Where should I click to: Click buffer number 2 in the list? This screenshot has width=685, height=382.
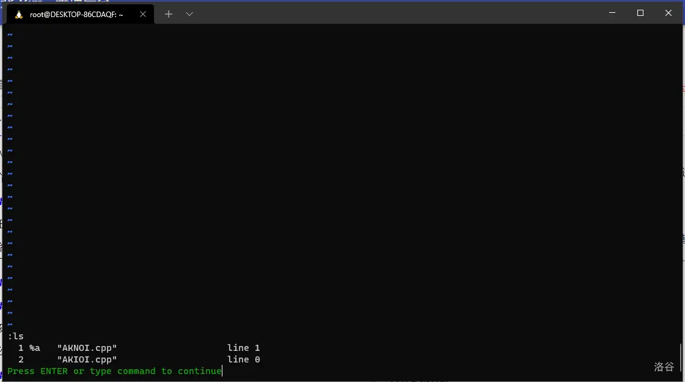[x=21, y=360]
